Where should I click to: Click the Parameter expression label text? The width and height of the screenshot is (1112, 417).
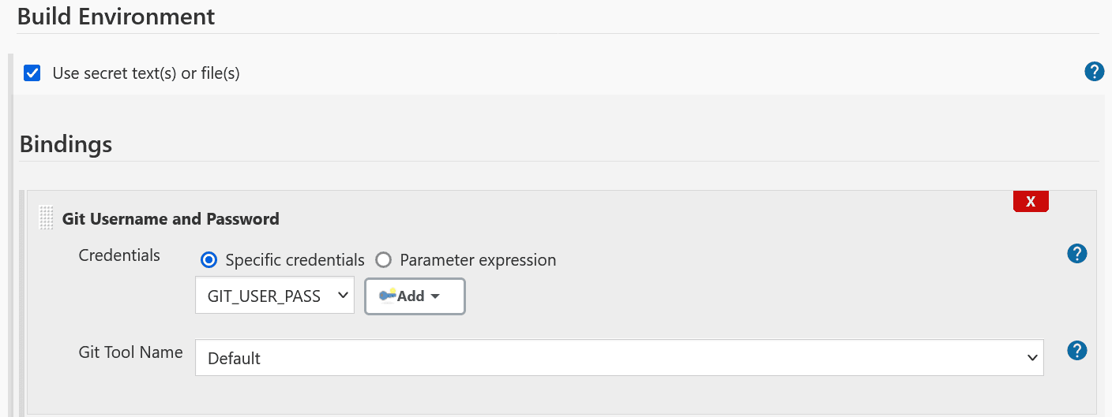coord(478,260)
